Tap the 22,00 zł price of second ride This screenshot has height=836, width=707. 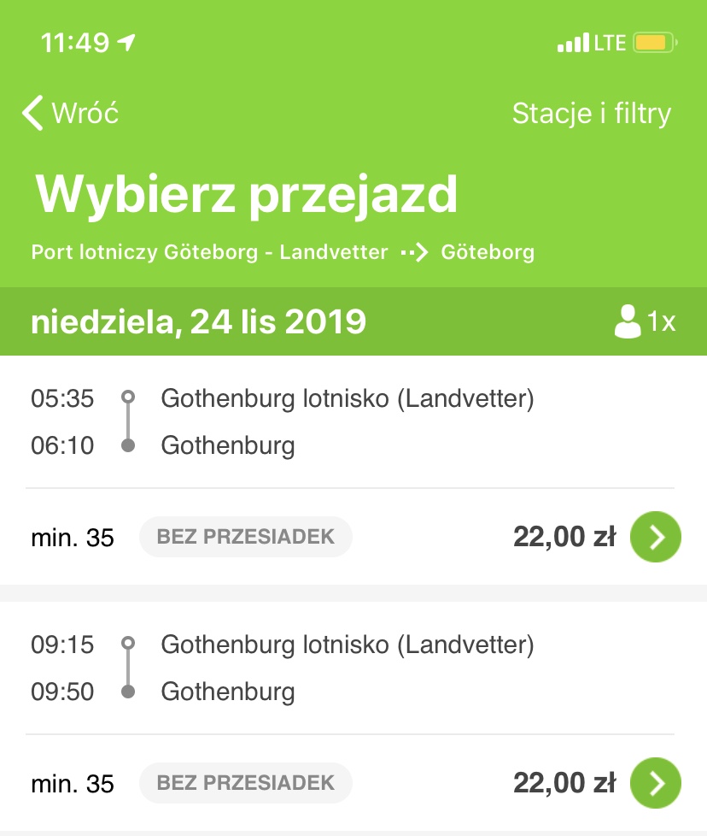pyautogui.click(x=564, y=783)
